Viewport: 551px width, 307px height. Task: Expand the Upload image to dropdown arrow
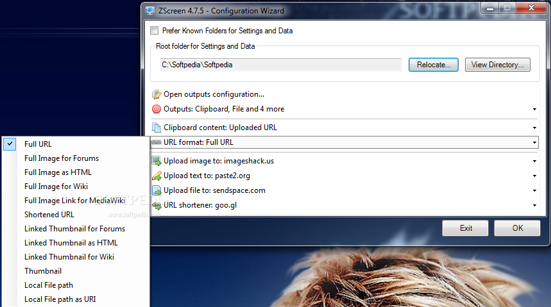click(x=534, y=162)
